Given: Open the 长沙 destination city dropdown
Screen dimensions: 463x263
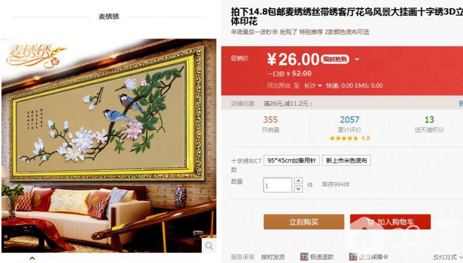Looking at the screenshot, I should click(x=313, y=86).
